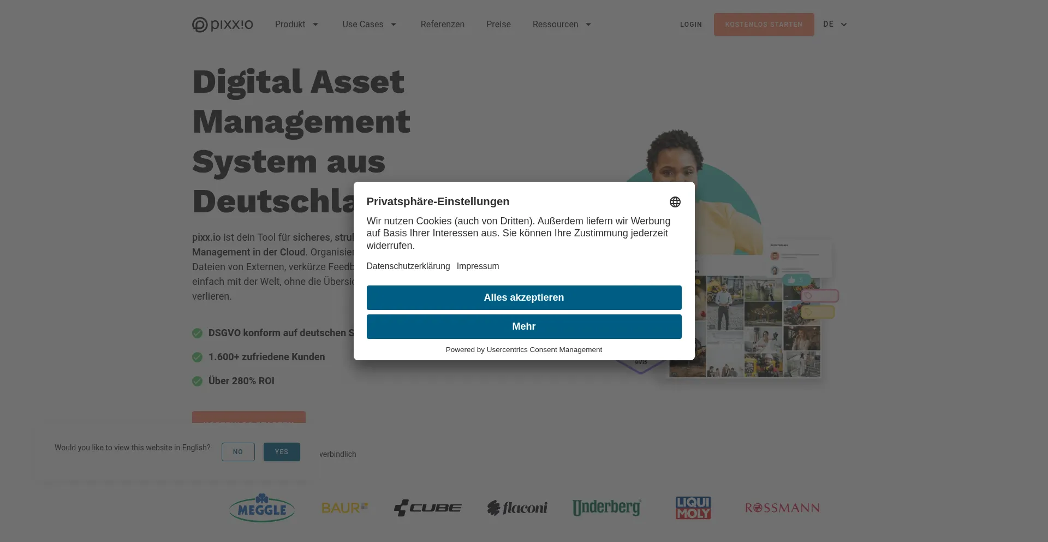This screenshot has width=1048, height=542.
Task: Click the MEGGLE customer logo
Action: [262, 508]
